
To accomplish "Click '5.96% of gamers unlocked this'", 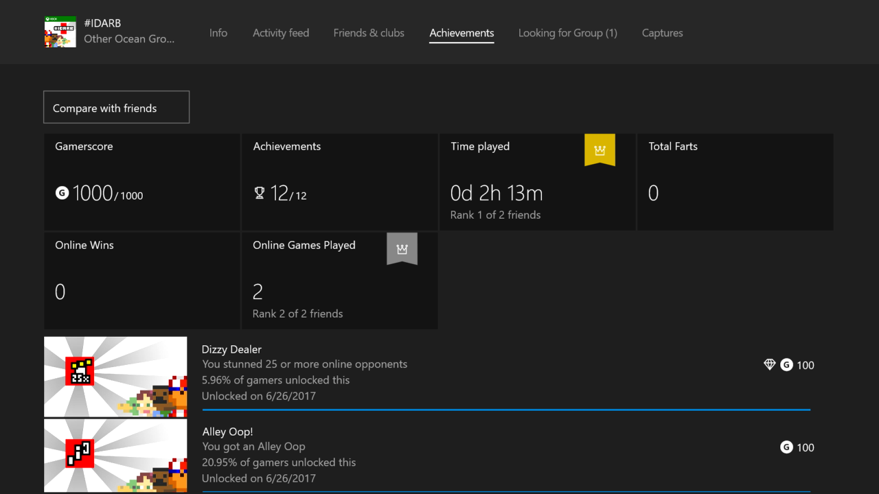I will 275,380.
